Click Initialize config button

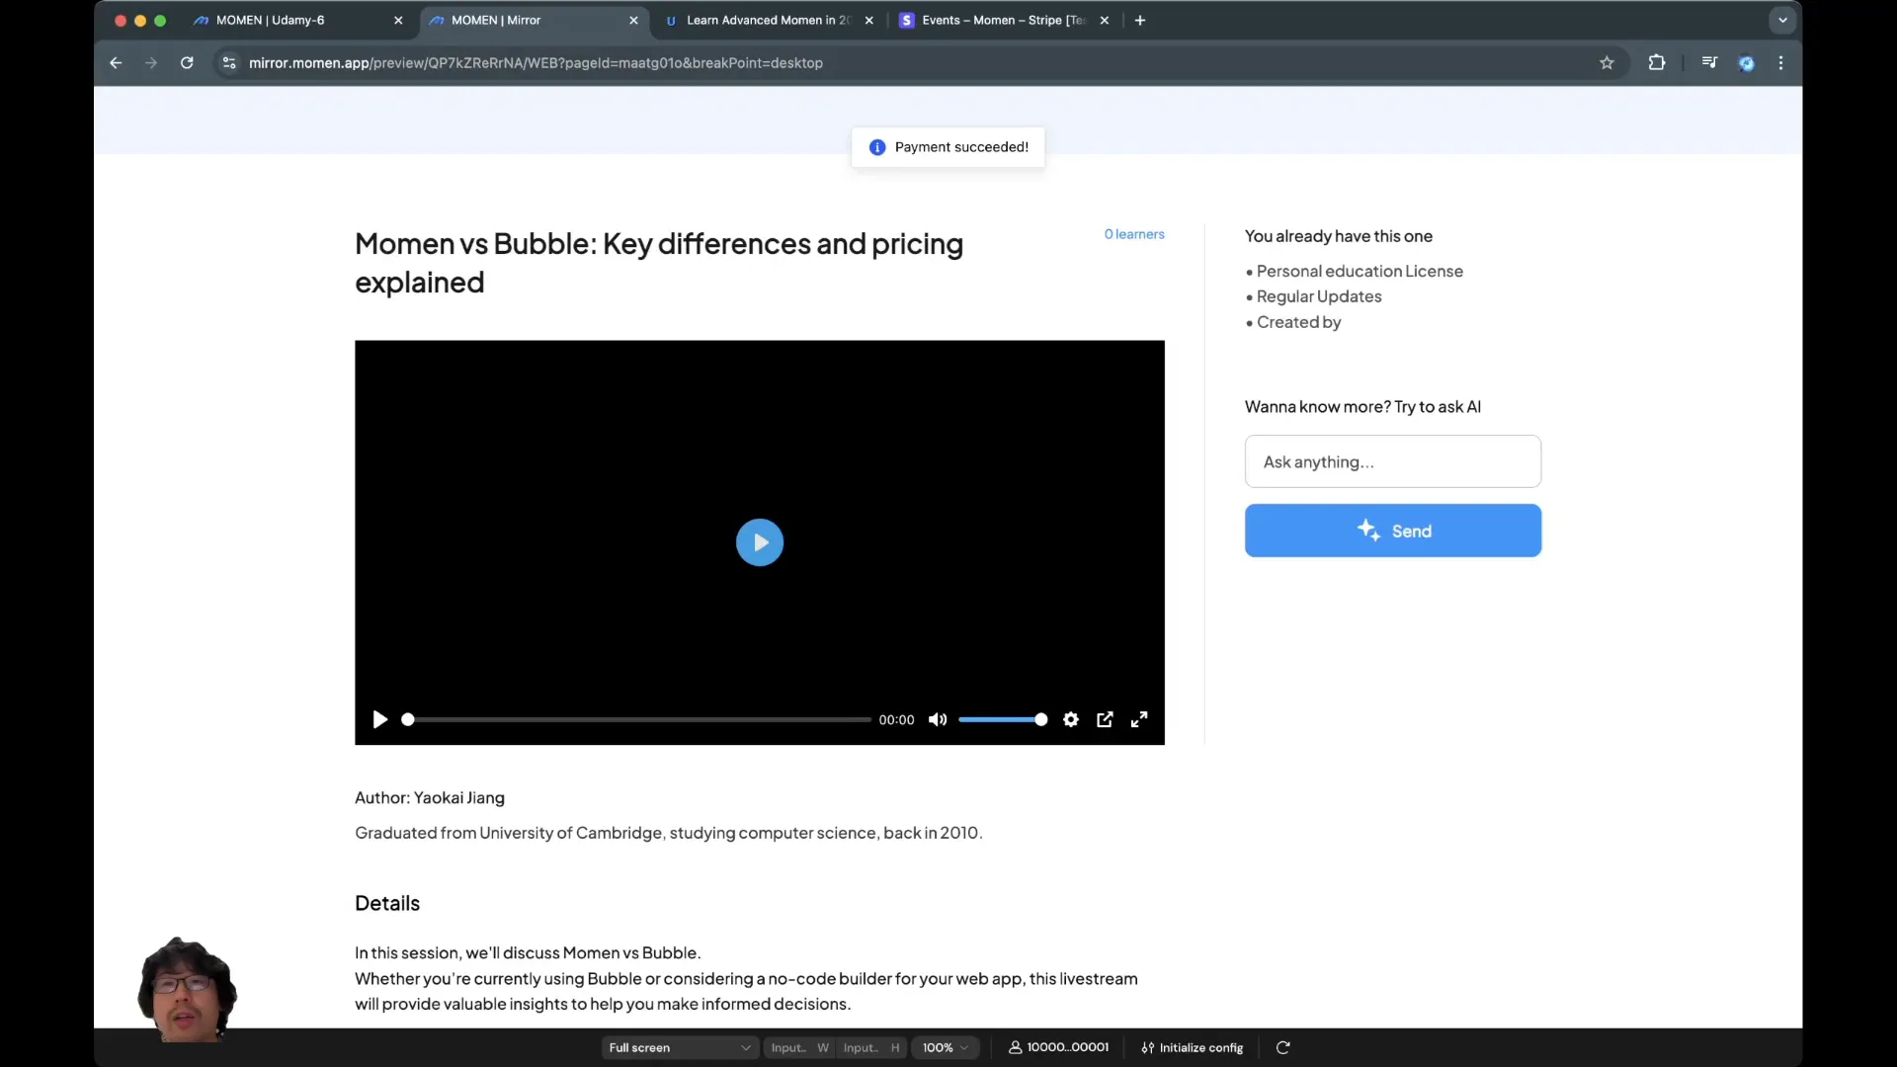pyautogui.click(x=1193, y=1047)
